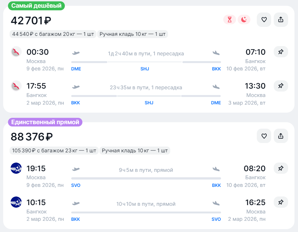Pin the 19:15 direct Moscow flight
The image size is (298, 232).
coord(281,168)
